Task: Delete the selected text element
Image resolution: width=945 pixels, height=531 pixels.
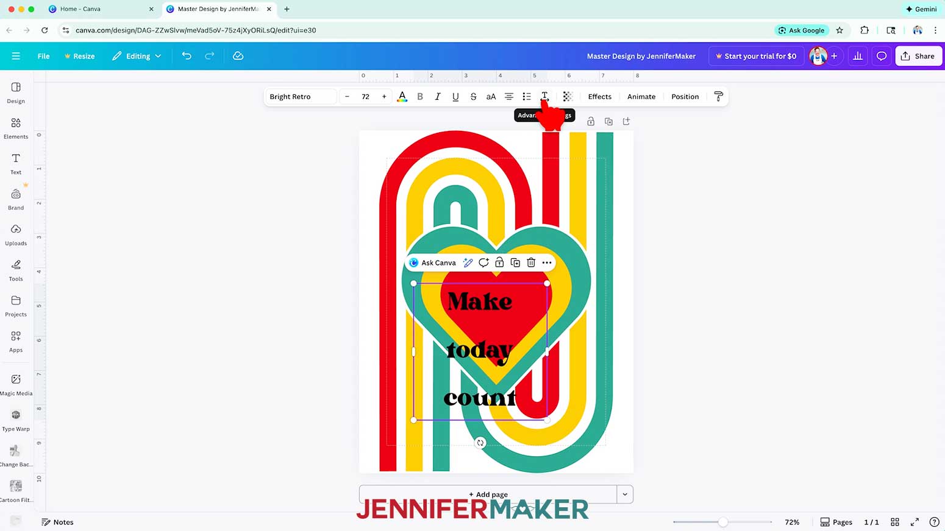Action: (531, 263)
